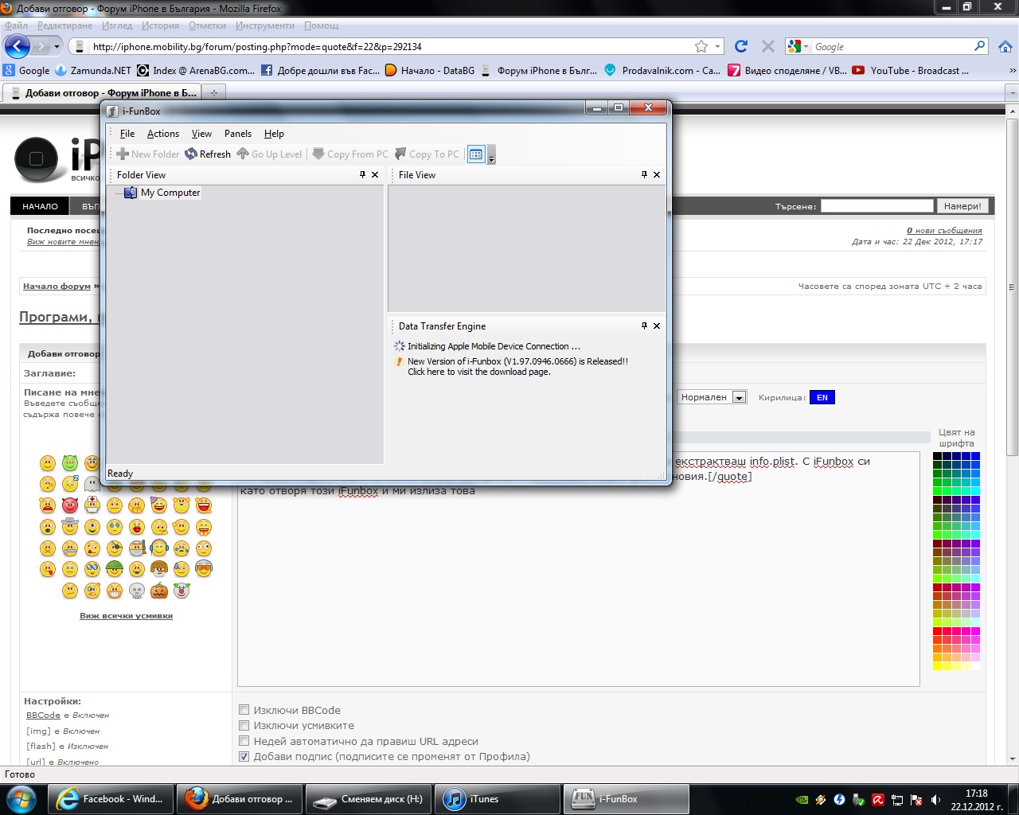Pin the Data Transfer Engine panel
The width and height of the screenshot is (1019, 815).
644,326
